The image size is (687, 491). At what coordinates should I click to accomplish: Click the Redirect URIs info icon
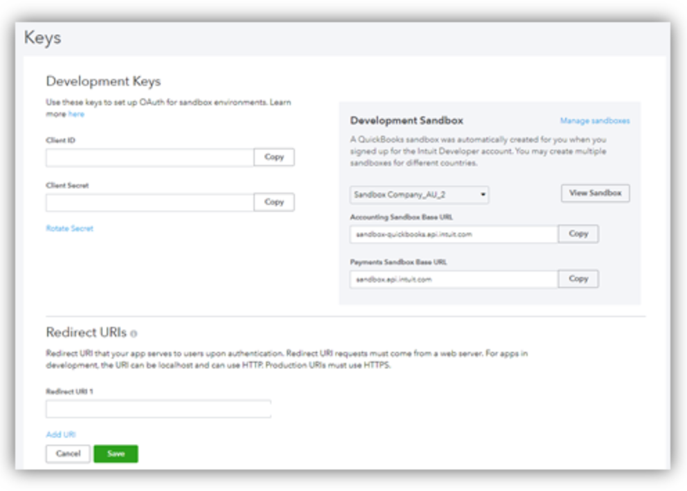(x=134, y=333)
